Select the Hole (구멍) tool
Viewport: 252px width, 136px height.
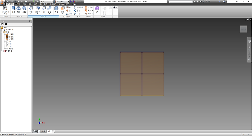pyautogui.click(x=31, y=10)
